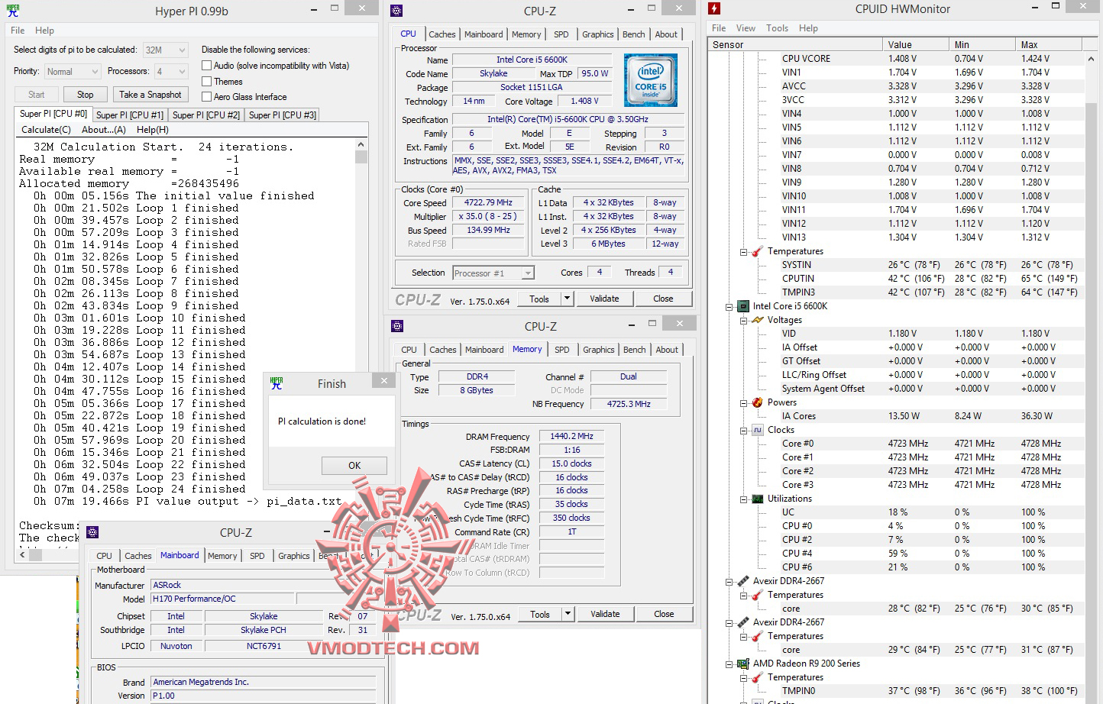Click the title icon of the CPU-Z Mainboard window
1103x704 pixels.
[x=92, y=532]
